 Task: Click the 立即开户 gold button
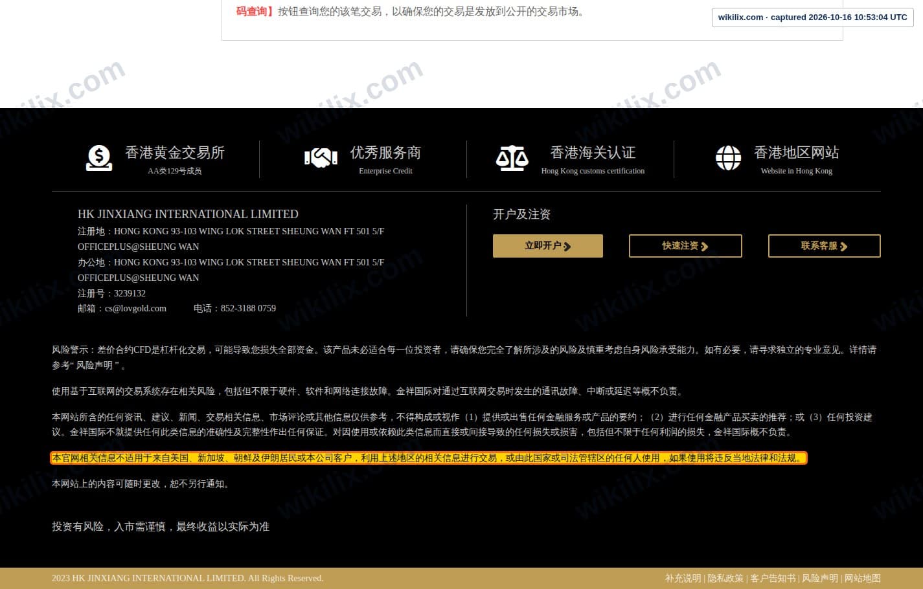(x=548, y=246)
